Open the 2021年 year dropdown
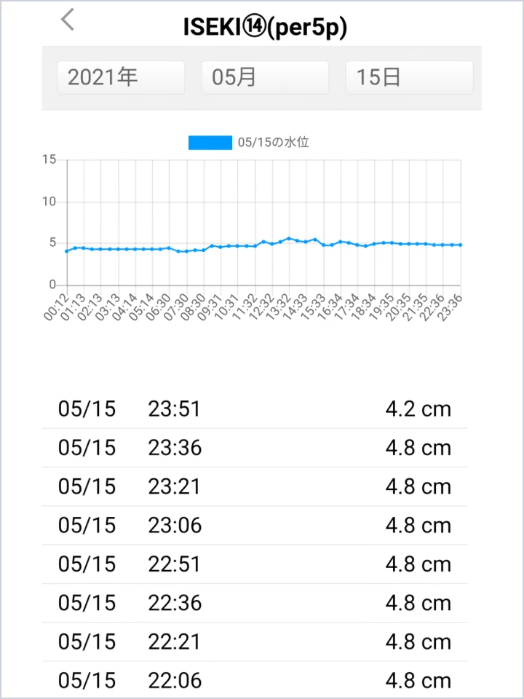Image resolution: width=524 pixels, height=699 pixels. [x=121, y=77]
